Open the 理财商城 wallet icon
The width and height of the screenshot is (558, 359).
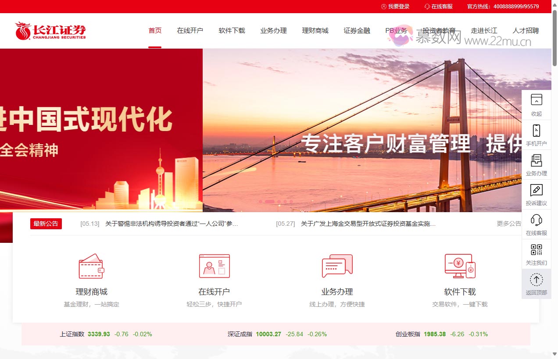91,266
